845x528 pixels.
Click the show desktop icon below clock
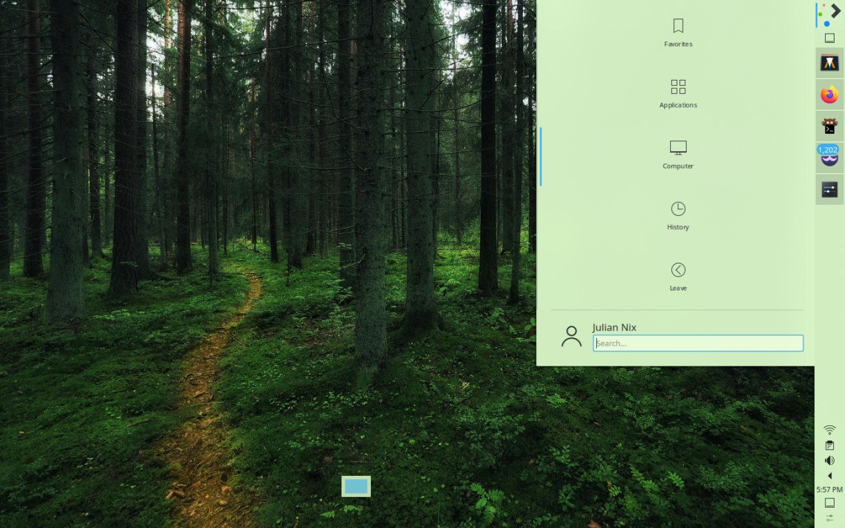point(830,503)
